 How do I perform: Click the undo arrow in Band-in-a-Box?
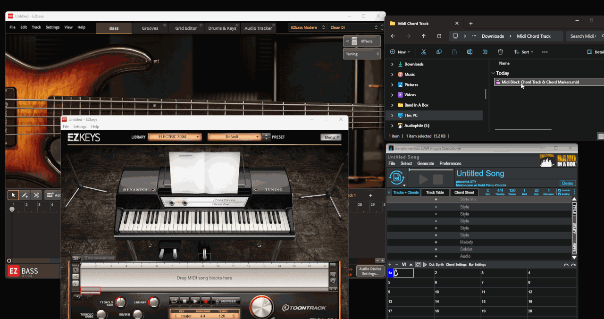[566, 265]
